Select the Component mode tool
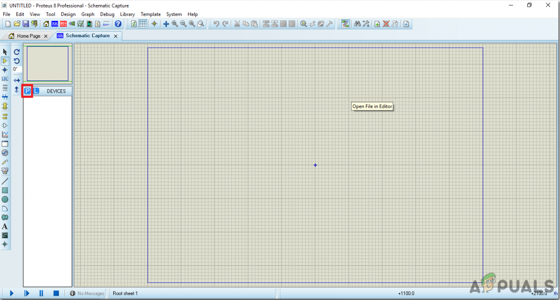 coord(5,61)
